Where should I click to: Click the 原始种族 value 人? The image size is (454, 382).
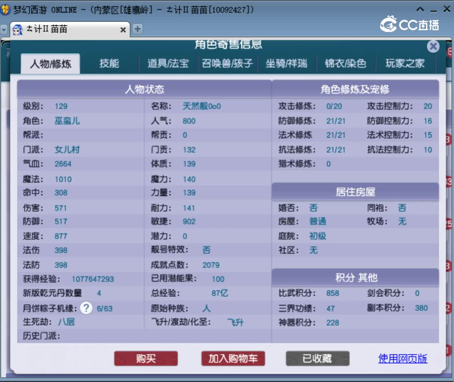(206, 308)
